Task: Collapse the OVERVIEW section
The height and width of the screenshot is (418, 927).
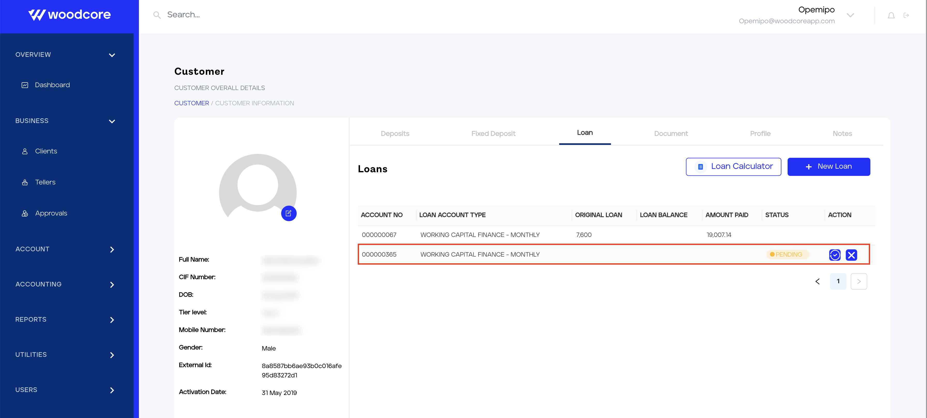Action: tap(112, 55)
